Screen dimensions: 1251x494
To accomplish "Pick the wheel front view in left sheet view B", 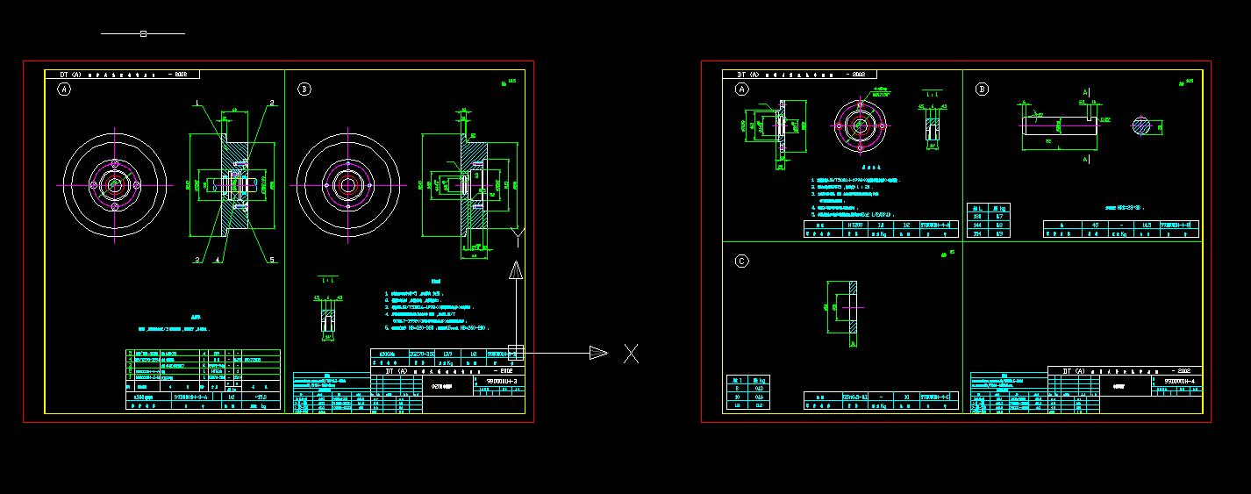I will click(x=349, y=185).
